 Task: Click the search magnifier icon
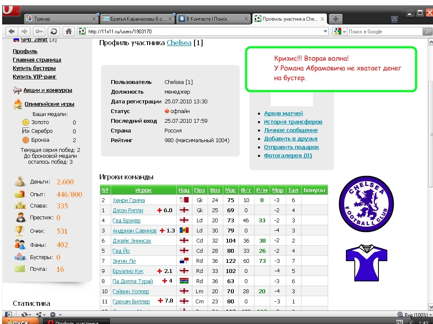click(428, 31)
